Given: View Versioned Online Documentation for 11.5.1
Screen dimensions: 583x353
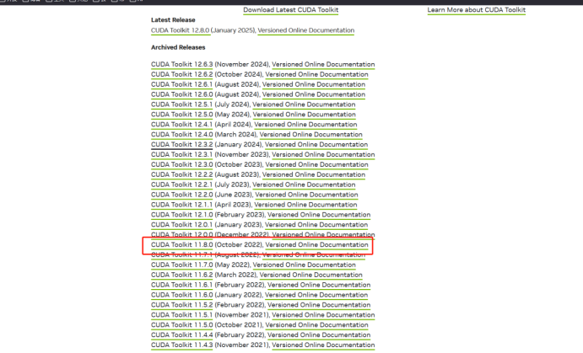Looking at the screenshot, I should click(323, 315).
